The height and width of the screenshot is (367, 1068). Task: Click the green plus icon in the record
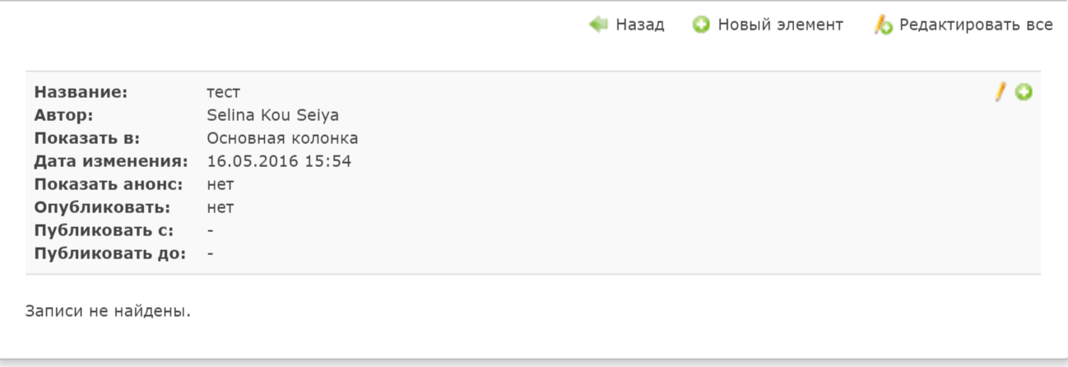click(x=1024, y=92)
